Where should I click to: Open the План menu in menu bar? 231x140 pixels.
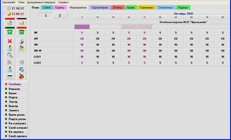point(22,2)
